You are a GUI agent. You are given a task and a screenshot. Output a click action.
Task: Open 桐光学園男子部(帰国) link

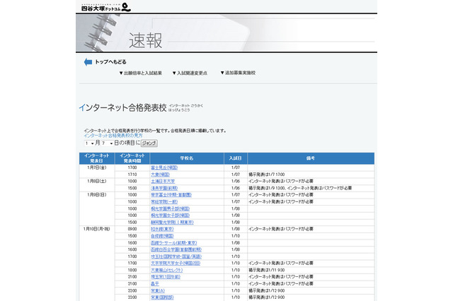[170, 208]
